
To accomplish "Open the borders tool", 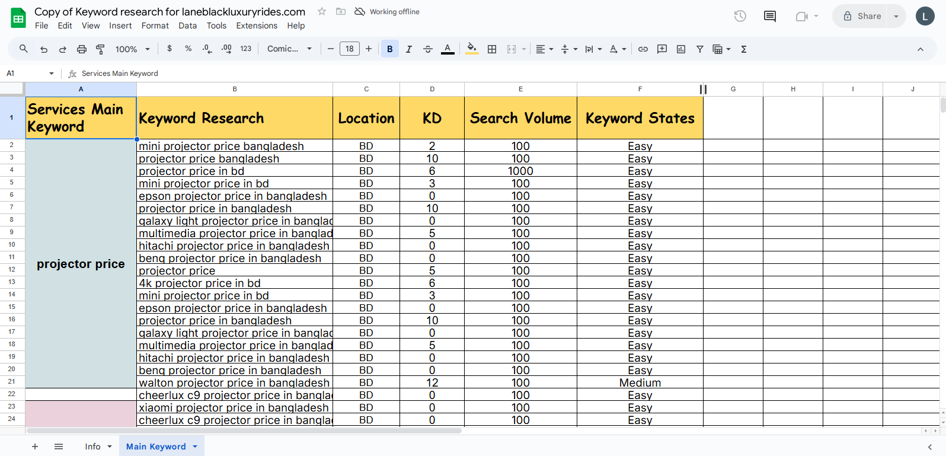I will (x=492, y=49).
